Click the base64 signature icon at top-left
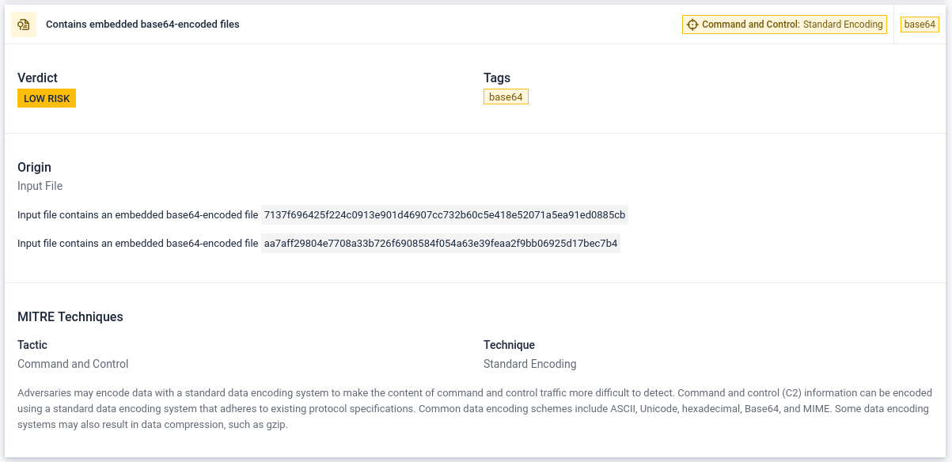 coord(24,25)
